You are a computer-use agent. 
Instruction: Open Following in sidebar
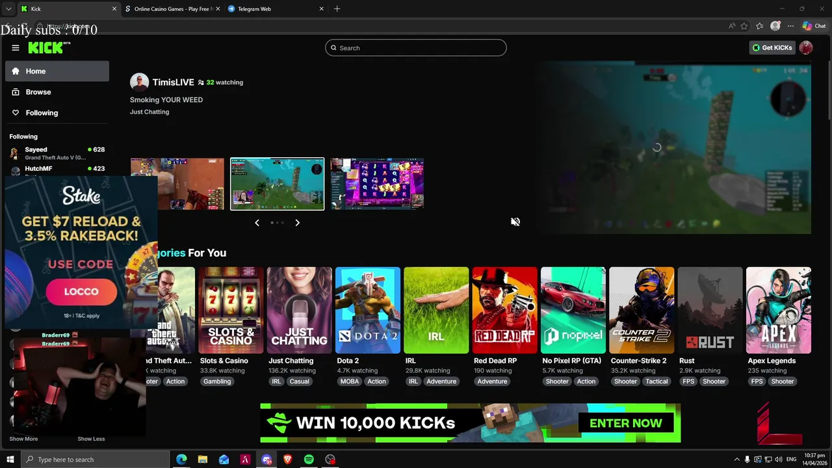pyautogui.click(x=57, y=112)
